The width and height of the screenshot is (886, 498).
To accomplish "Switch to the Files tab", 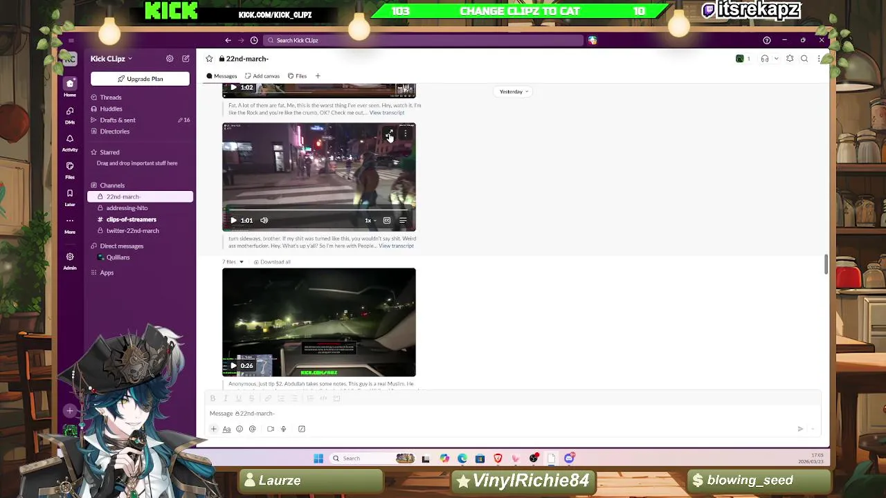I will pos(297,76).
